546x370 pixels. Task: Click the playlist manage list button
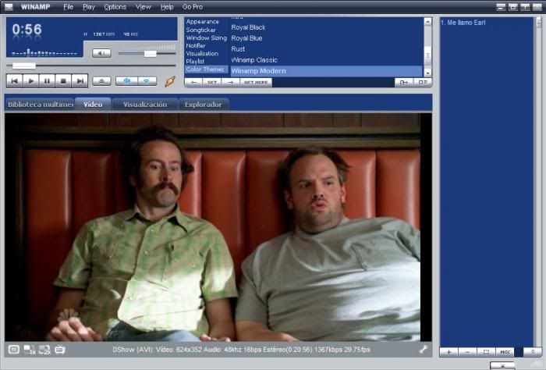[533, 352]
